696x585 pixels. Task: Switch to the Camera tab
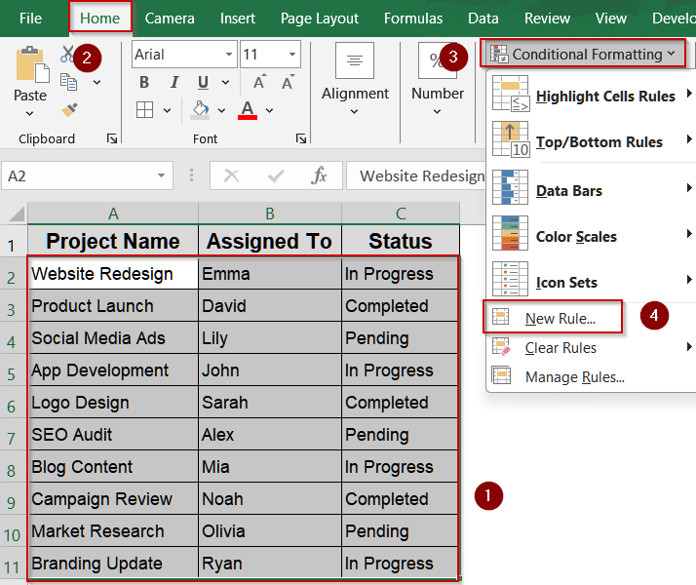[x=170, y=19]
